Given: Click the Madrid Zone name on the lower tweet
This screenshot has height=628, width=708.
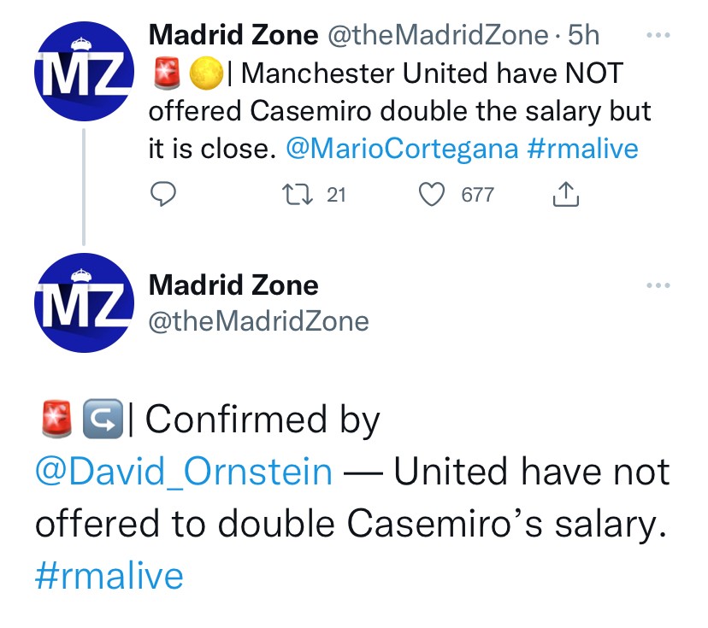Looking at the screenshot, I should pyautogui.click(x=233, y=285).
